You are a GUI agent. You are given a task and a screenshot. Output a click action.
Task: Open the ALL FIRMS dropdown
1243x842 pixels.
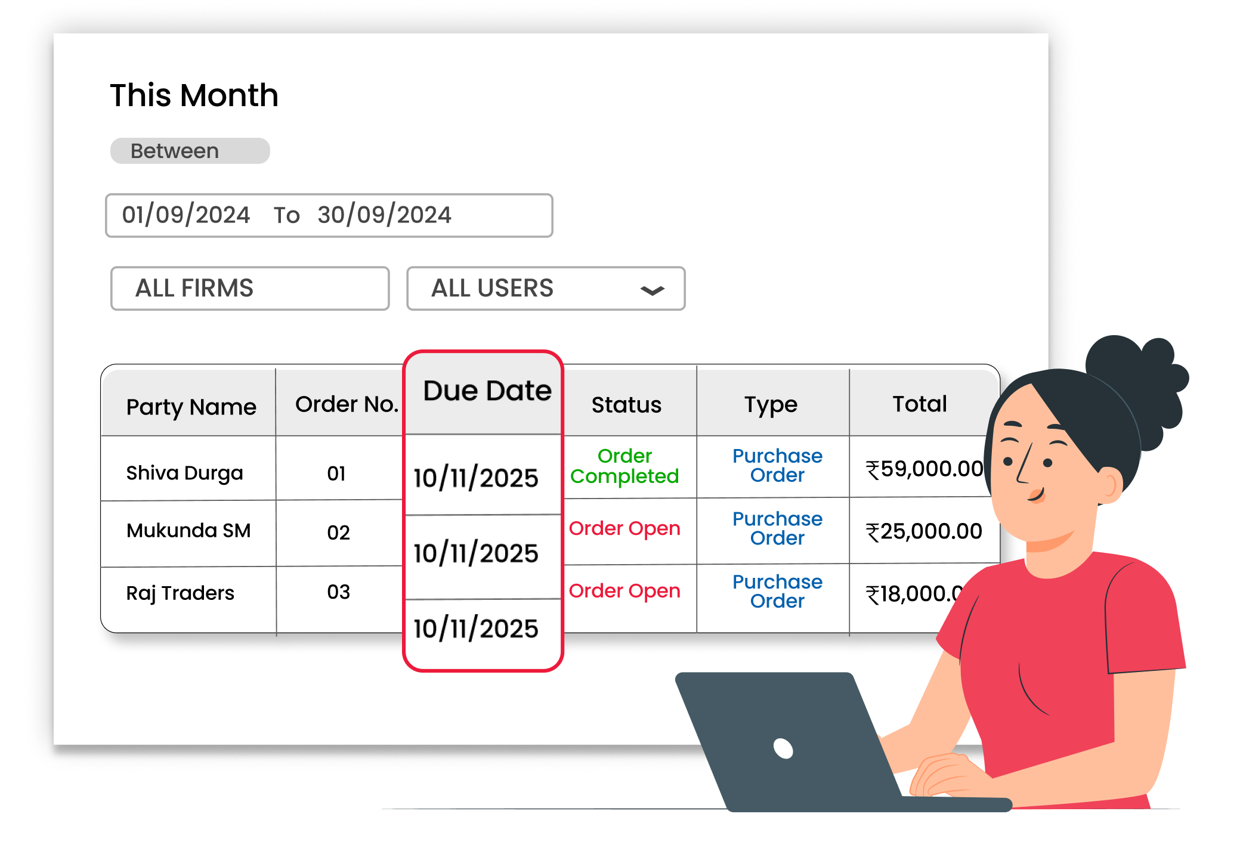[x=250, y=289]
